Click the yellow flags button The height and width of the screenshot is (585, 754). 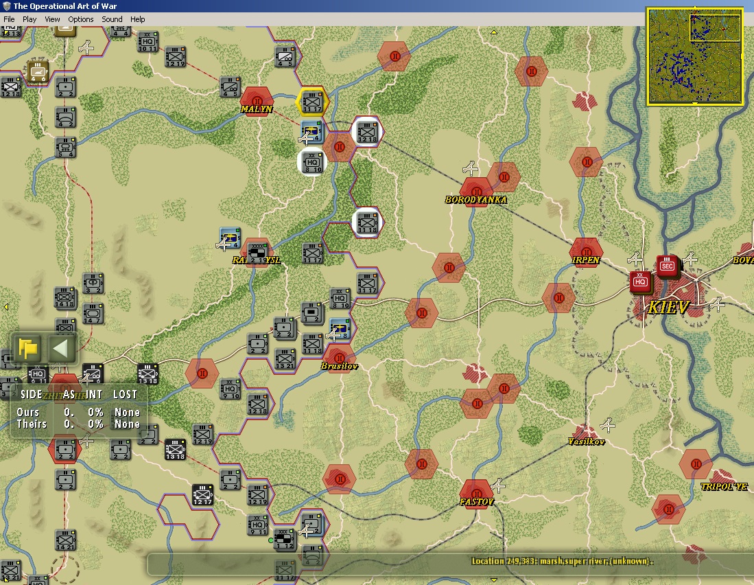click(27, 348)
